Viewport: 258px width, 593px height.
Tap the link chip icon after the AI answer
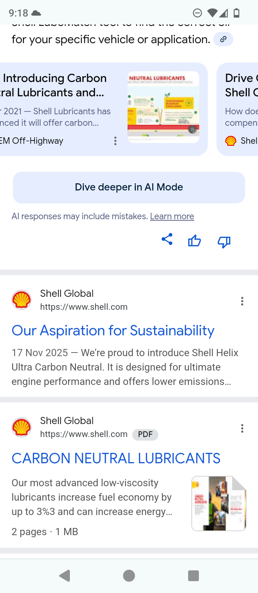pyautogui.click(x=223, y=39)
